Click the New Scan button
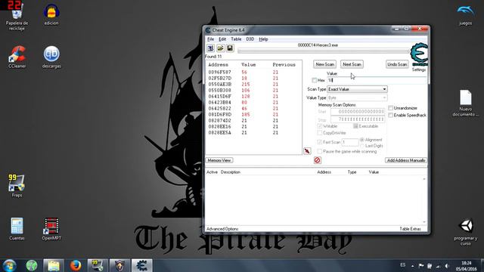The width and height of the screenshot is (484, 272). point(324,64)
